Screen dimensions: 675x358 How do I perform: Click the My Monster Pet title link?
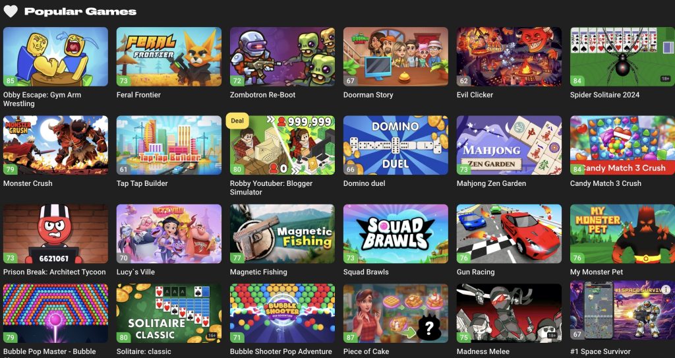596,272
